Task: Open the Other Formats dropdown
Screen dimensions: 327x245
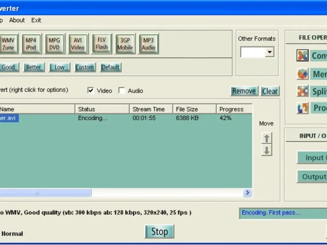Action: tap(269, 52)
